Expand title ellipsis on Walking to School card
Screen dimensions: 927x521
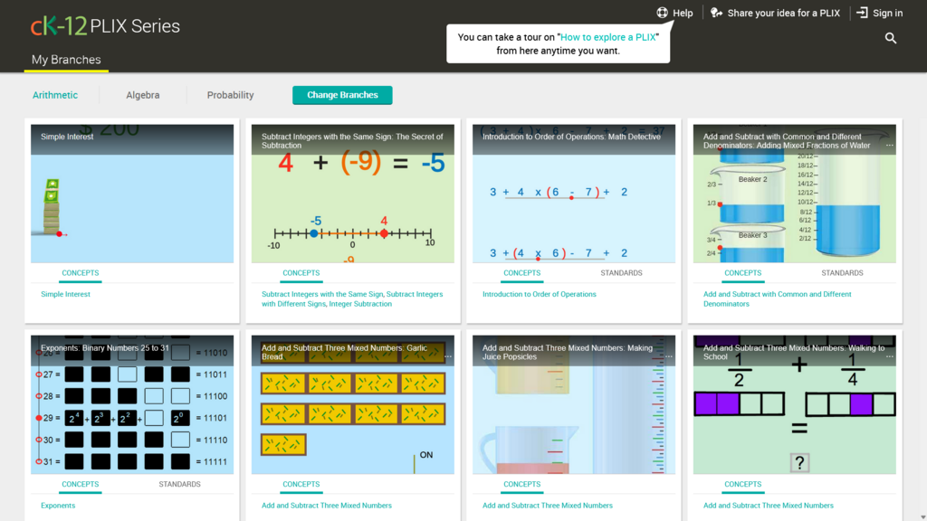pyautogui.click(x=889, y=357)
